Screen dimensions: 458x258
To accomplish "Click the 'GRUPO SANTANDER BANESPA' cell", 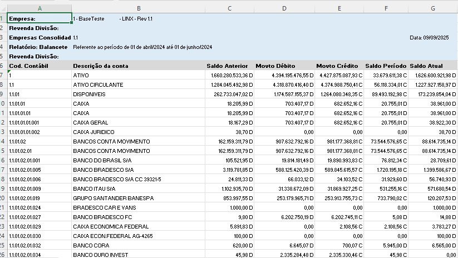I will [x=139, y=198].
